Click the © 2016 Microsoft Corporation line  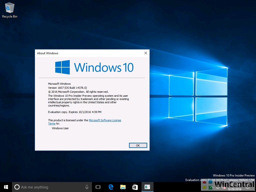click(x=78, y=92)
